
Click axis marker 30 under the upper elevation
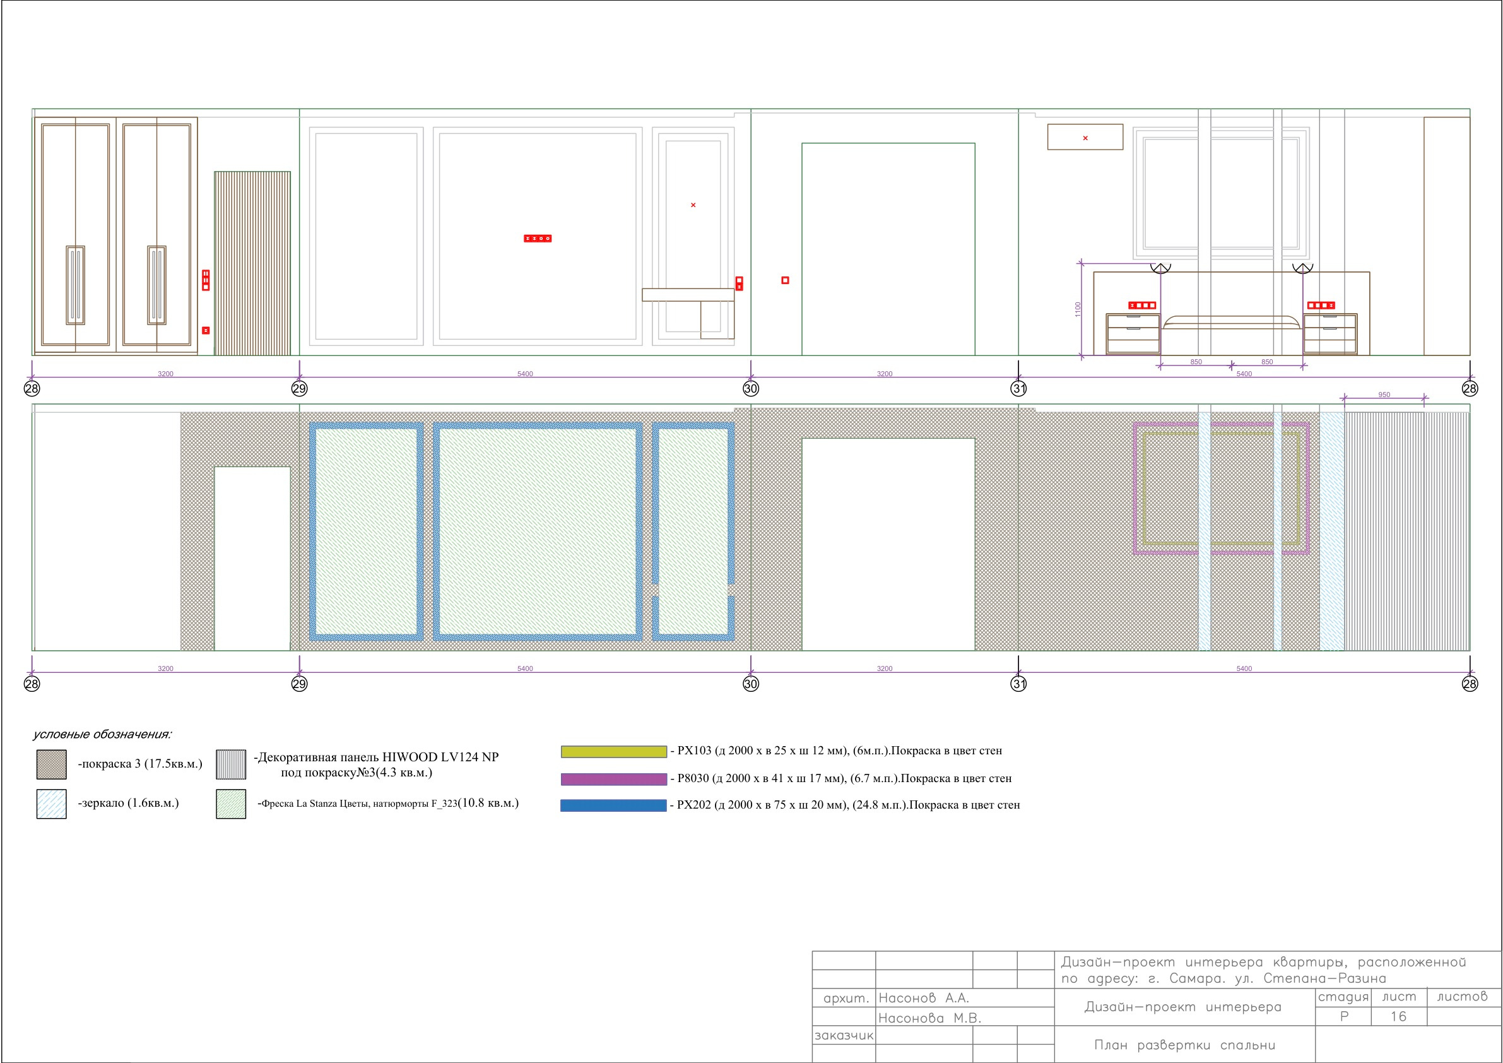pyautogui.click(x=750, y=388)
